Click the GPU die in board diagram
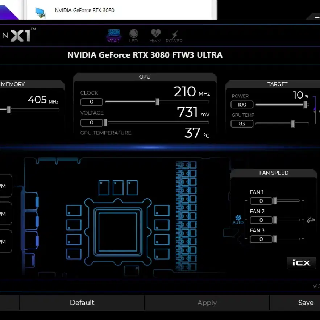The width and height of the screenshot is (320, 320). 118,232
